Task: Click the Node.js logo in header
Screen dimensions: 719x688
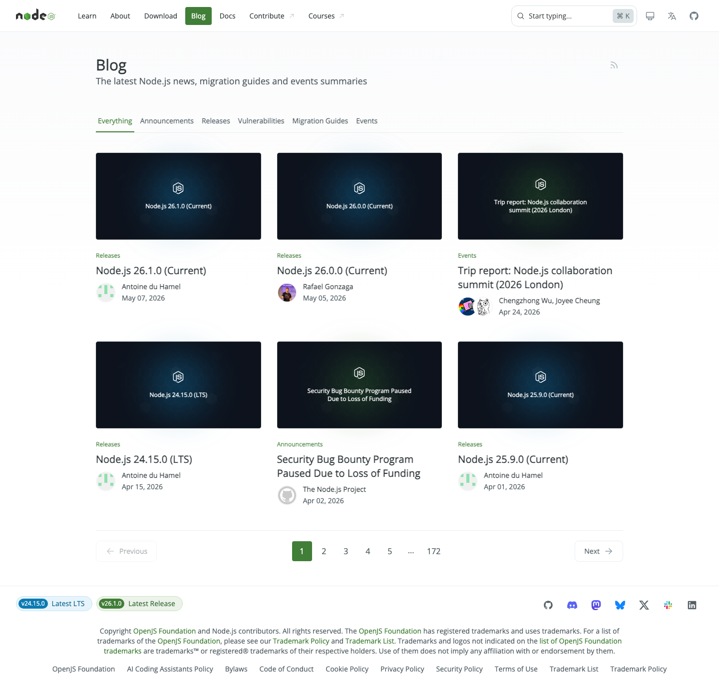Action: pos(35,16)
